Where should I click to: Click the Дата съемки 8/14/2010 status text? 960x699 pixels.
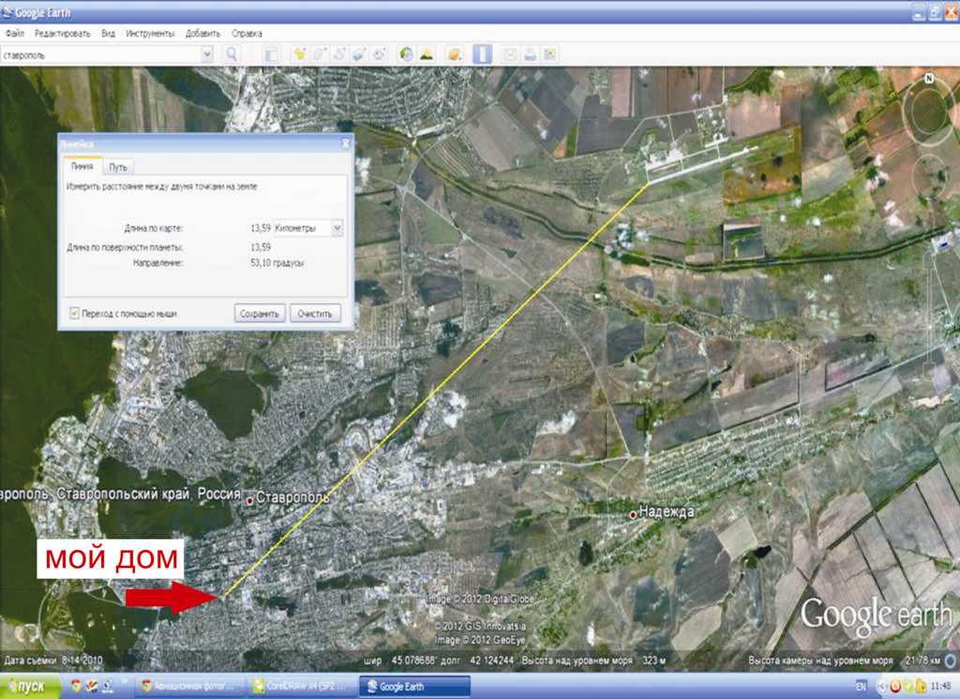coord(53,661)
